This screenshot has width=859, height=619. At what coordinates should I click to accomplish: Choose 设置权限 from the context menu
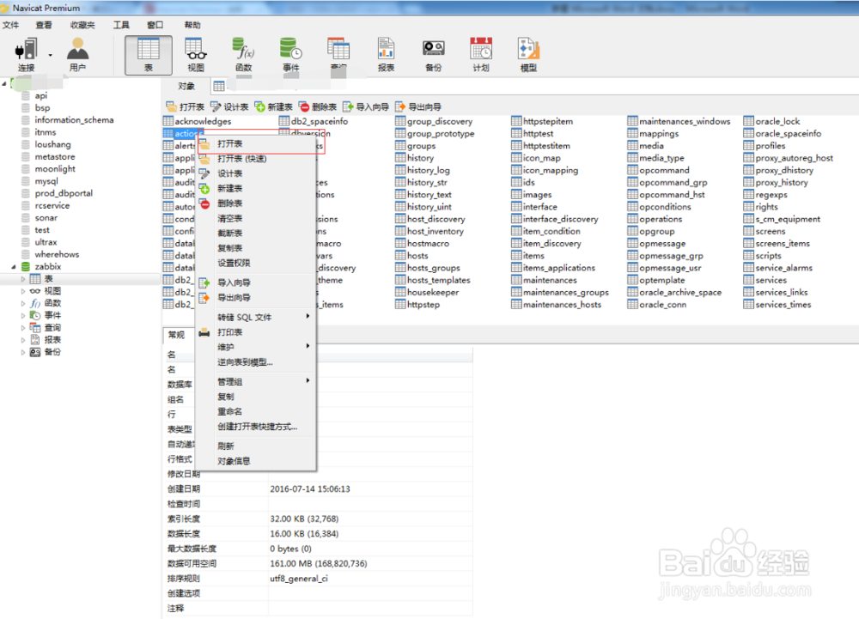click(x=256, y=264)
